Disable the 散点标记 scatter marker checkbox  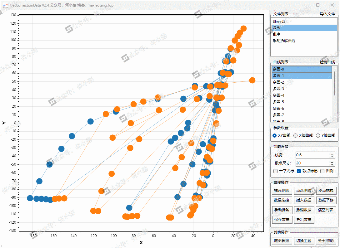[x=299, y=171]
